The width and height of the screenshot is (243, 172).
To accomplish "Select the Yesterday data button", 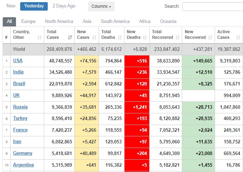I will (x=34, y=6).
